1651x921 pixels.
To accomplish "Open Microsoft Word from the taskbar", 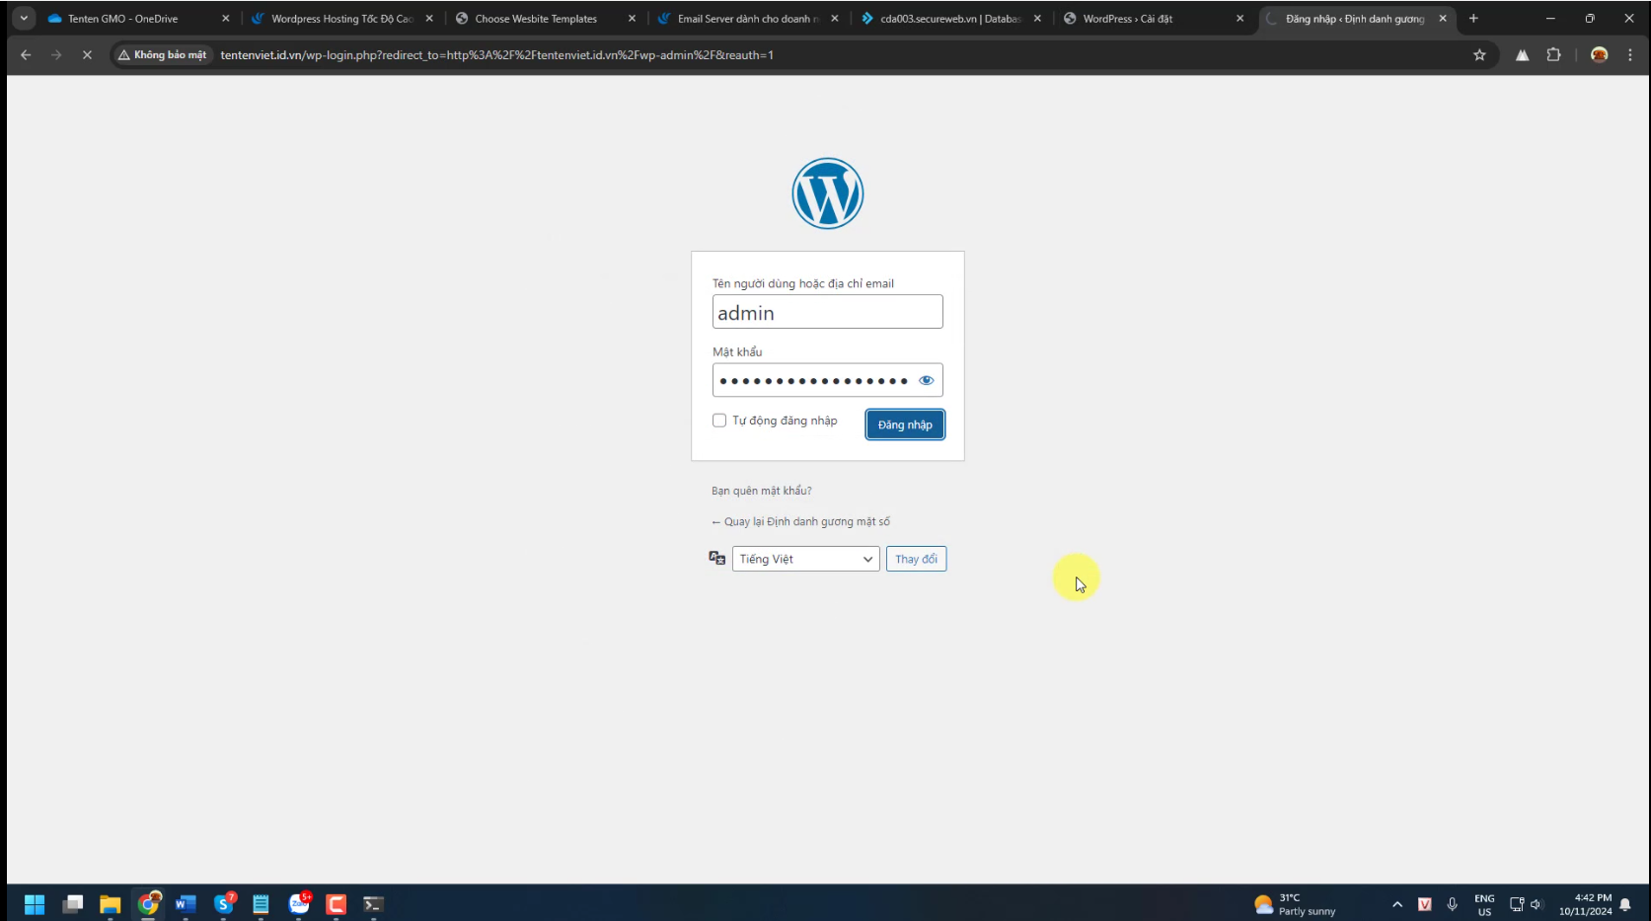I will click(186, 903).
